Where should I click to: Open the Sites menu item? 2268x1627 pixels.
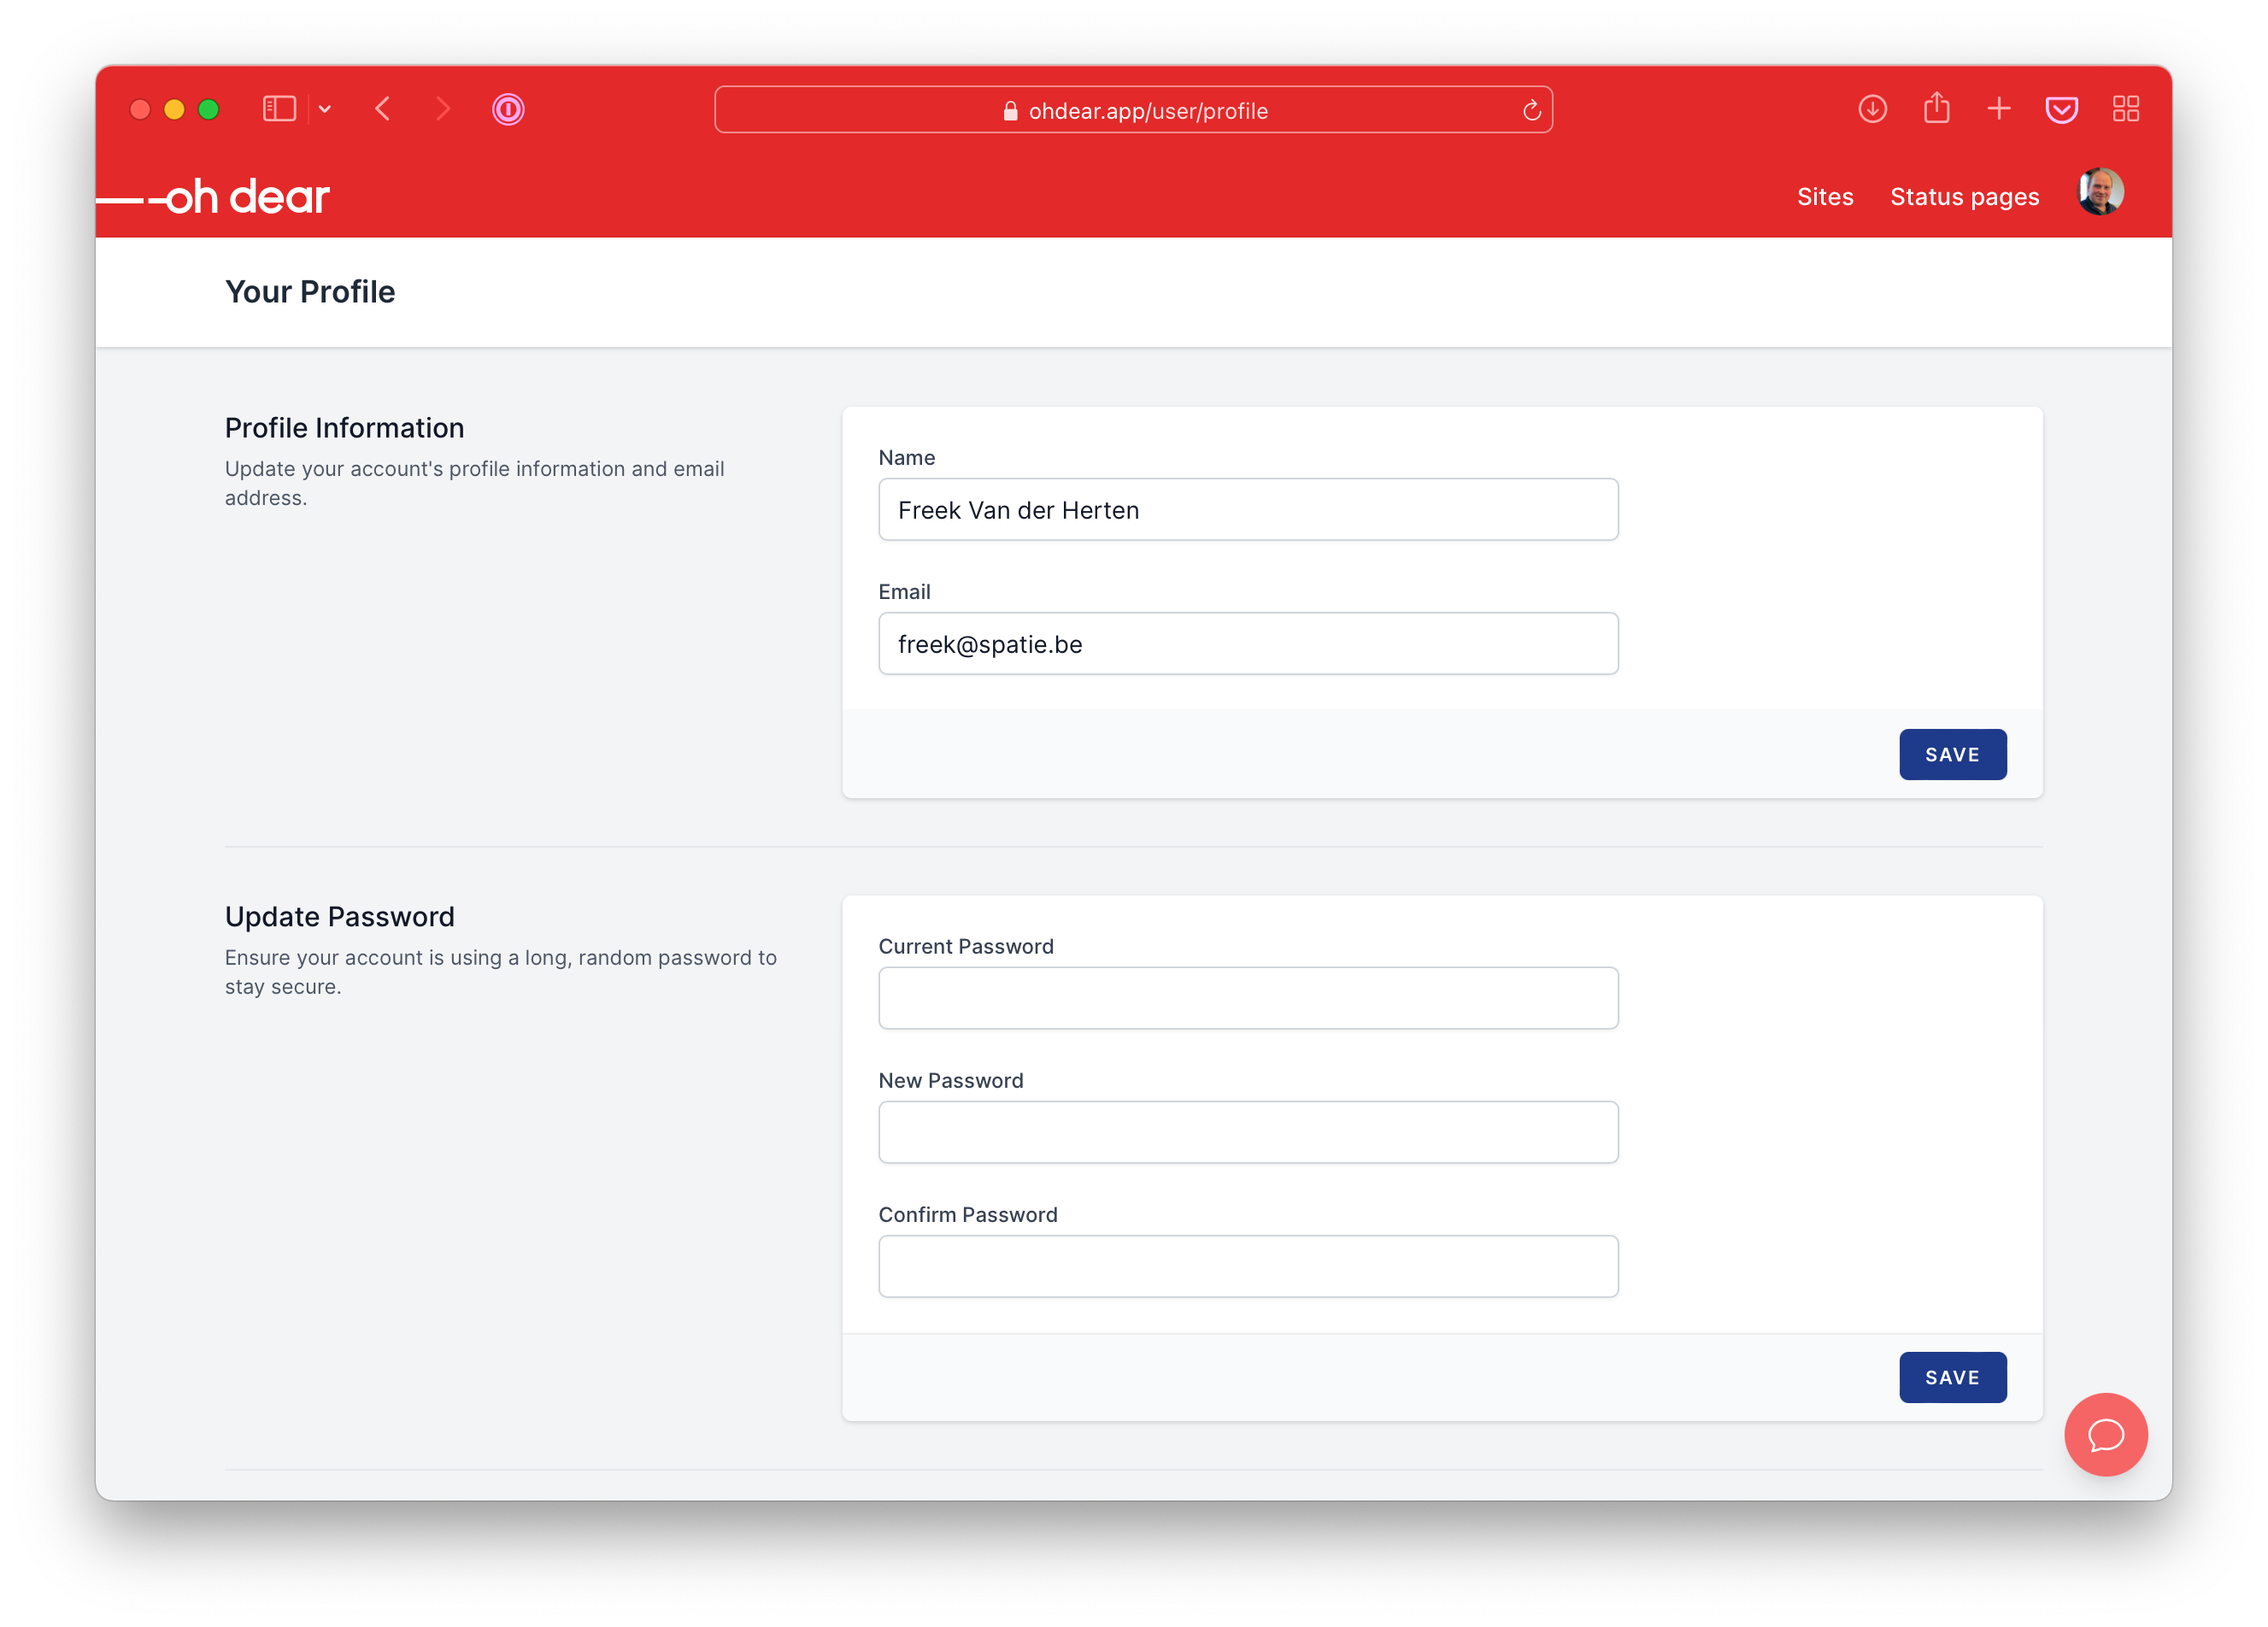click(1824, 197)
